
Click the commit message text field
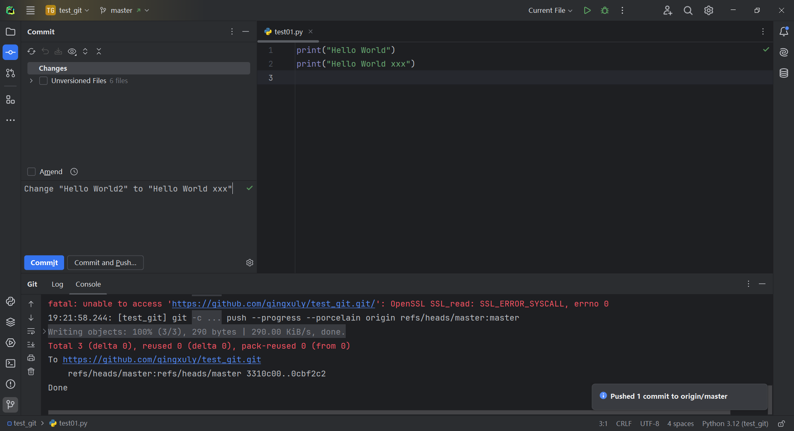pos(139,215)
